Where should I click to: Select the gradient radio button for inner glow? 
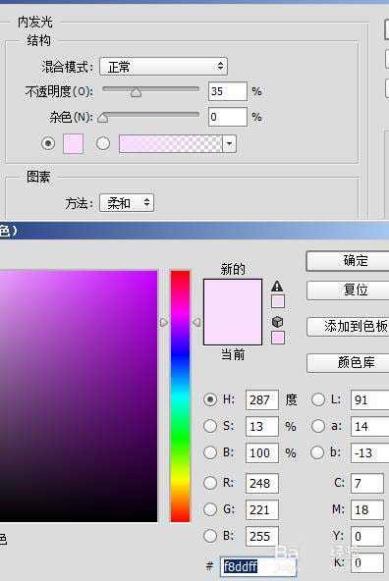pos(103,143)
